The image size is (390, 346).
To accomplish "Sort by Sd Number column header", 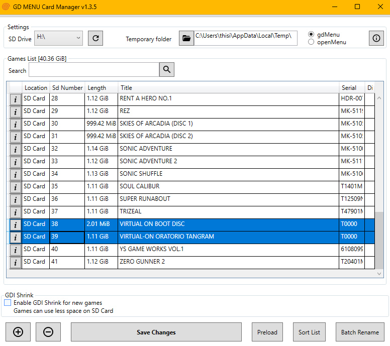I will point(67,88).
